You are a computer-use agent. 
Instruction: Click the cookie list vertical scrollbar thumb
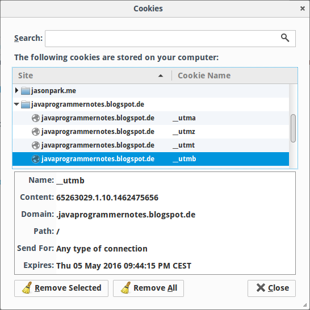[293, 128]
